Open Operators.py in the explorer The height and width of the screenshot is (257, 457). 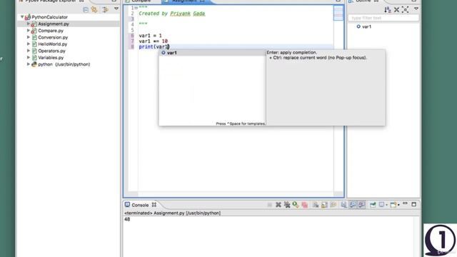(x=51, y=51)
